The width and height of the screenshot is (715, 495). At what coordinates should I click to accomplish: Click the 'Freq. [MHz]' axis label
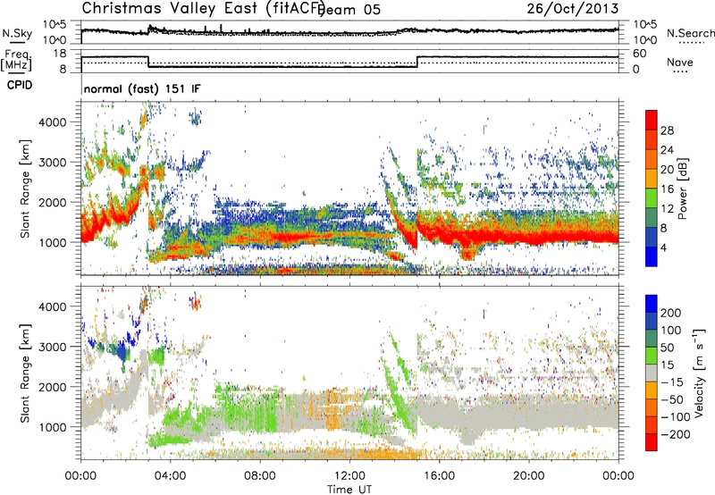16,60
